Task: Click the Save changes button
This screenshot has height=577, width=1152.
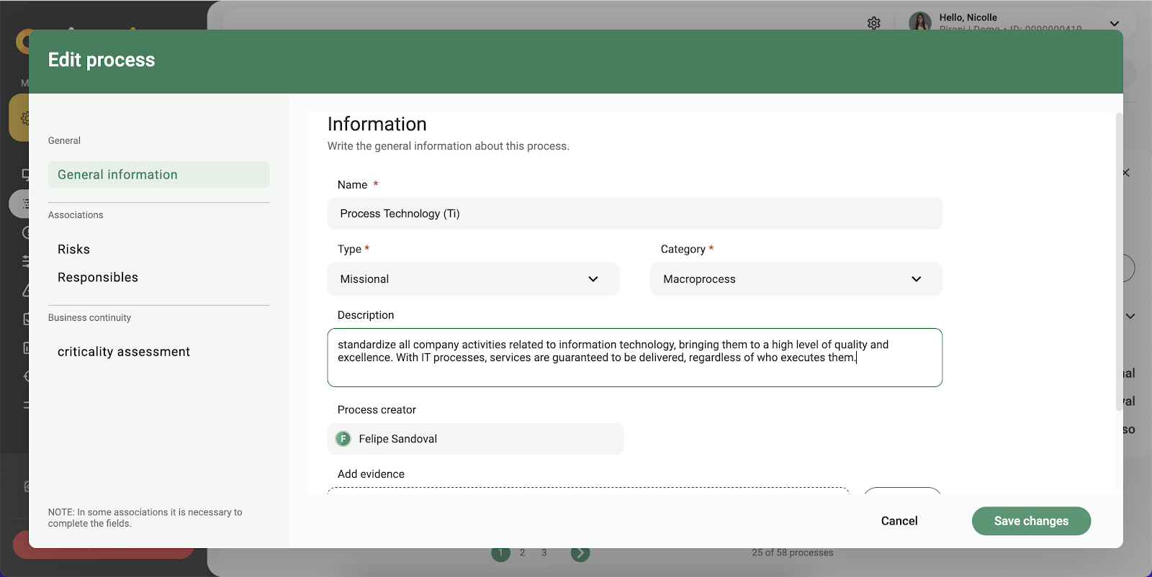Action: click(1030, 521)
